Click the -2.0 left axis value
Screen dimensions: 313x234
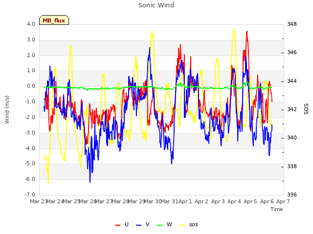coord(30,117)
